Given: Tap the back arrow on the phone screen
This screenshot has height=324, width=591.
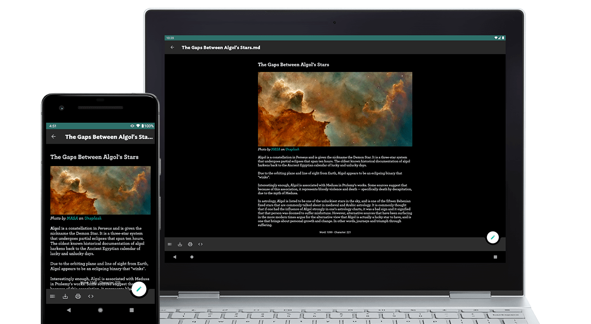Looking at the screenshot, I should point(53,137).
